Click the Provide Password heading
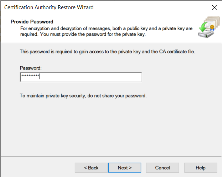The width and height of the screenshot is (223, 179). [32, 22]
